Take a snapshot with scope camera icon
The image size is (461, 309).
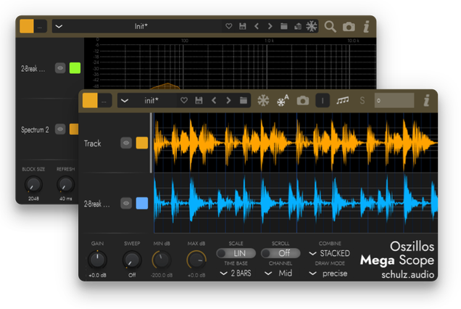tap(302, 101)
